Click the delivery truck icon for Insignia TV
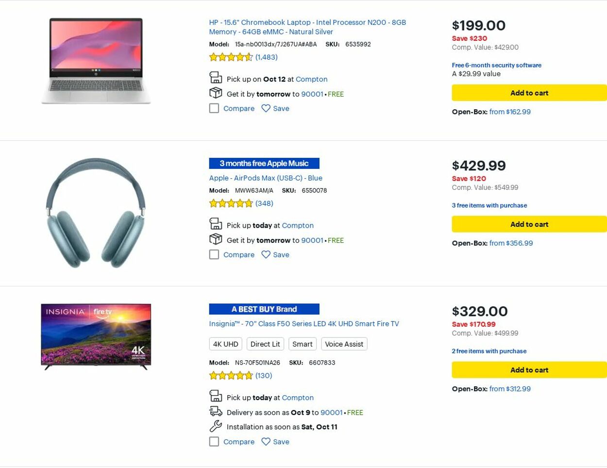 click(x=215, y=412)
